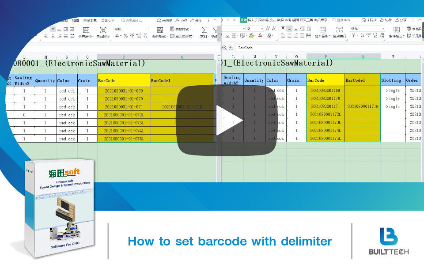
Task: Apply percent style in right spreadsheet
Action: point(362,35)
